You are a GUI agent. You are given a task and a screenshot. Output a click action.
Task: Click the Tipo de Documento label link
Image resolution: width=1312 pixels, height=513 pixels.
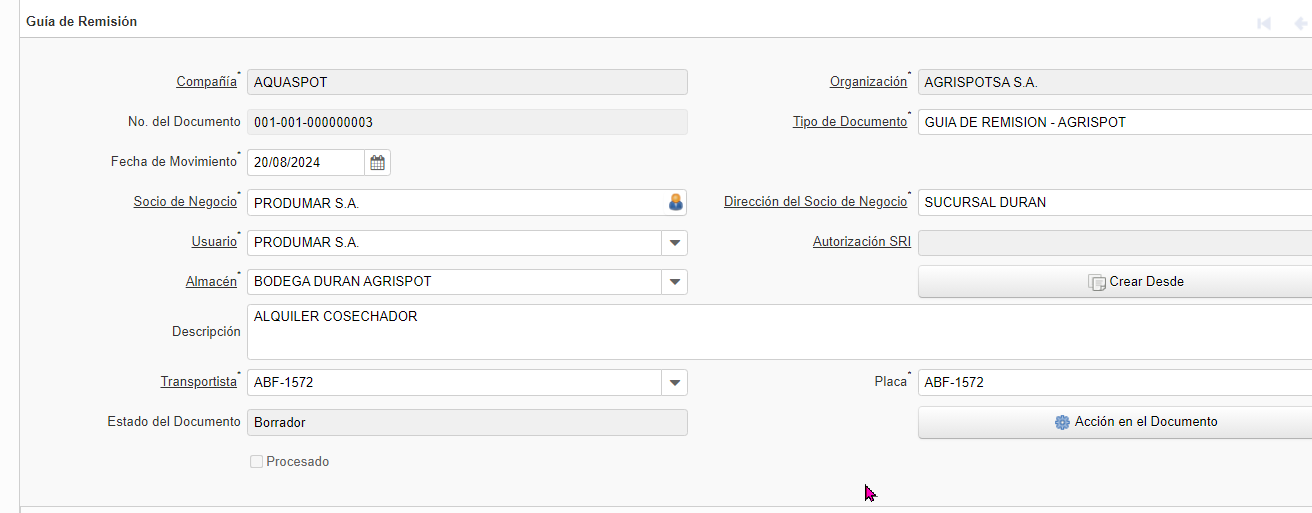pyautogui.click(x=849, y=122)
